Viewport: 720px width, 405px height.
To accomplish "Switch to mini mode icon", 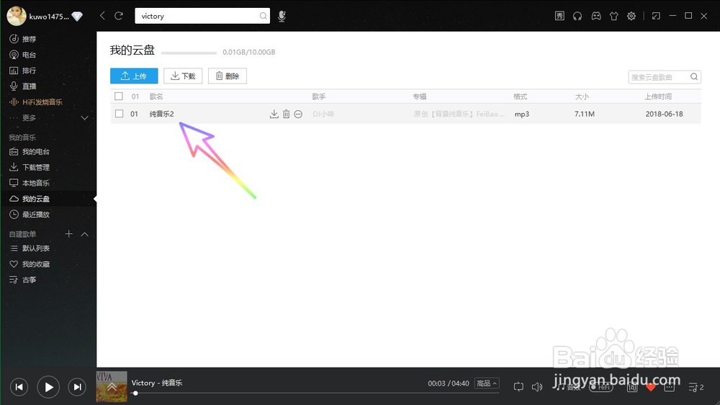I will click(656, 16).
